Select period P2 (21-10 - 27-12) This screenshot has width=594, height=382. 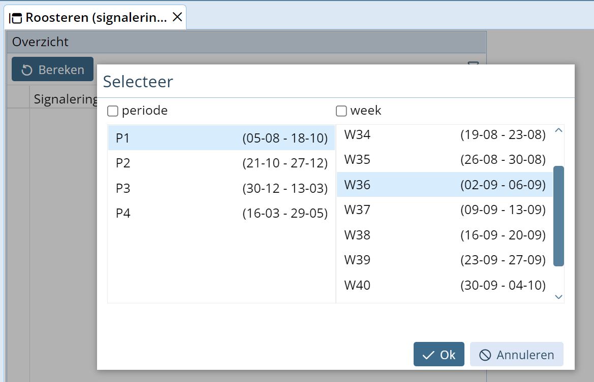222,163
